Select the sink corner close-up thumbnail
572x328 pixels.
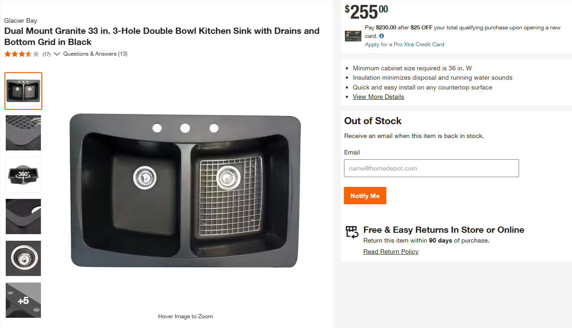pos(24,216)
